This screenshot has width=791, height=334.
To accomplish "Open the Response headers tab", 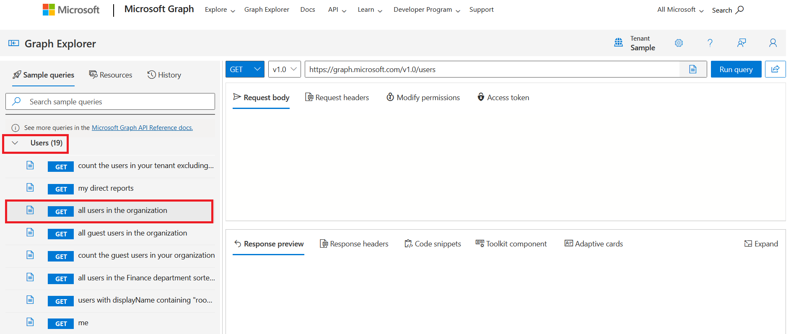I will pyautogui.click(x=354, y=243).
